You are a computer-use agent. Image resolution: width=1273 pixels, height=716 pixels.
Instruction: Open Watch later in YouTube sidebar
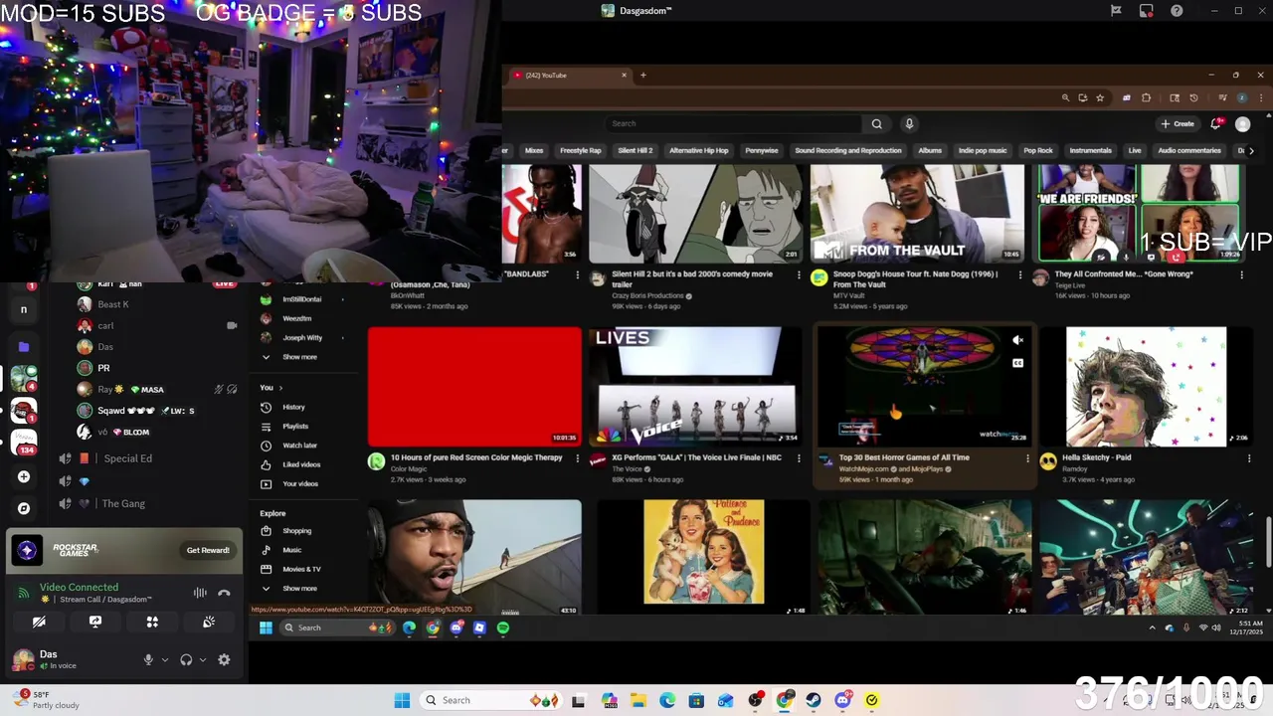pos(299,446)
